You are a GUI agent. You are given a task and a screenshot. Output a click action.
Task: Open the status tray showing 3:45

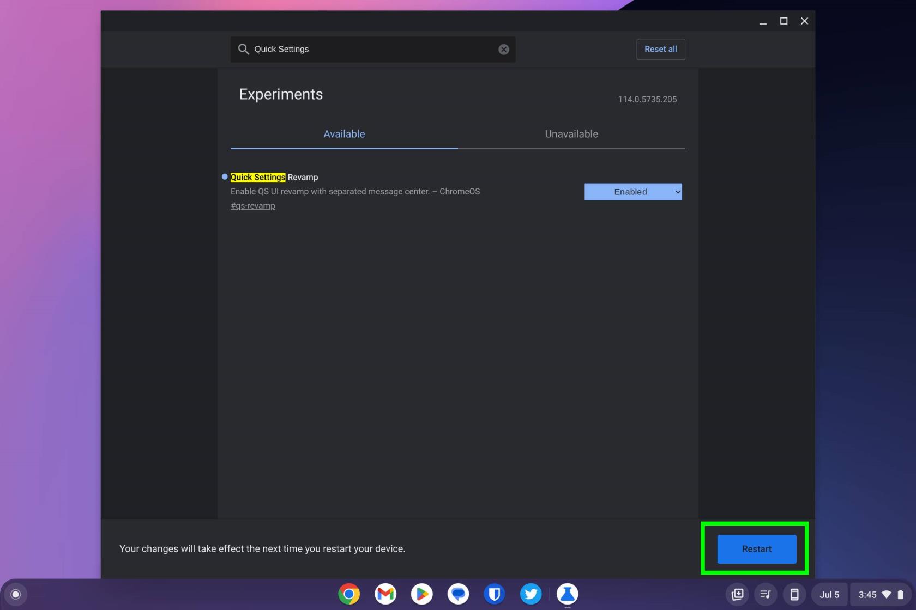[881, 594]
